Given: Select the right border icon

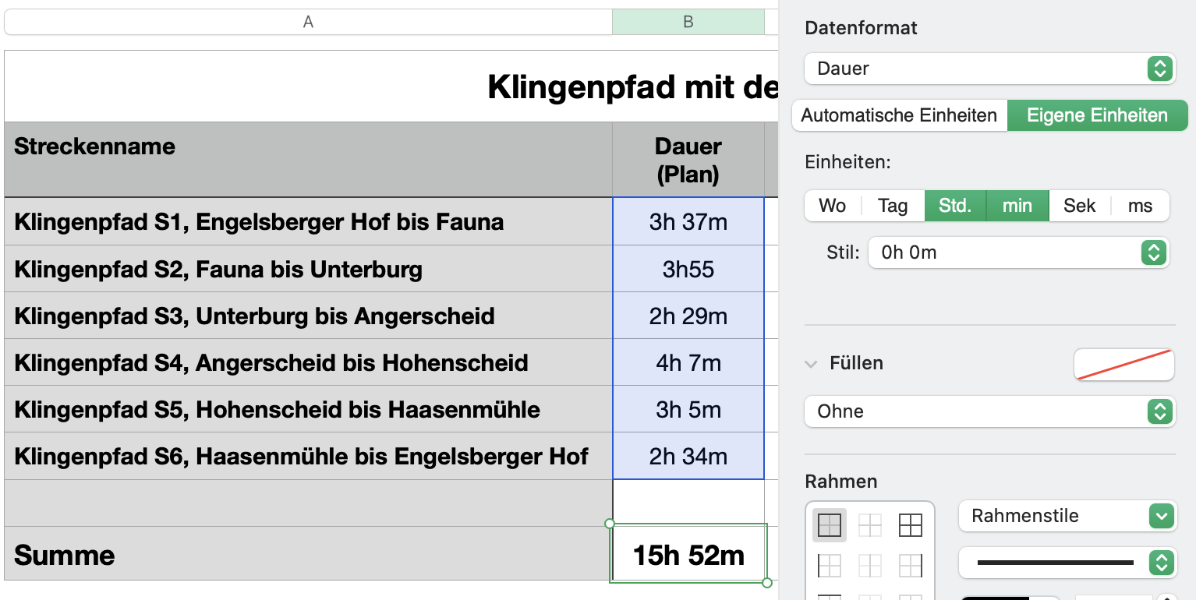Looking at the screenshot, I should click(911, 565).
